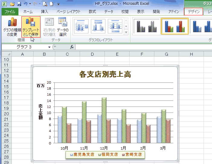Click the Select All corner button of the sheet
The width and height of the screenshot is (212, 164).
pyautogui.click(x=6, y=54)
